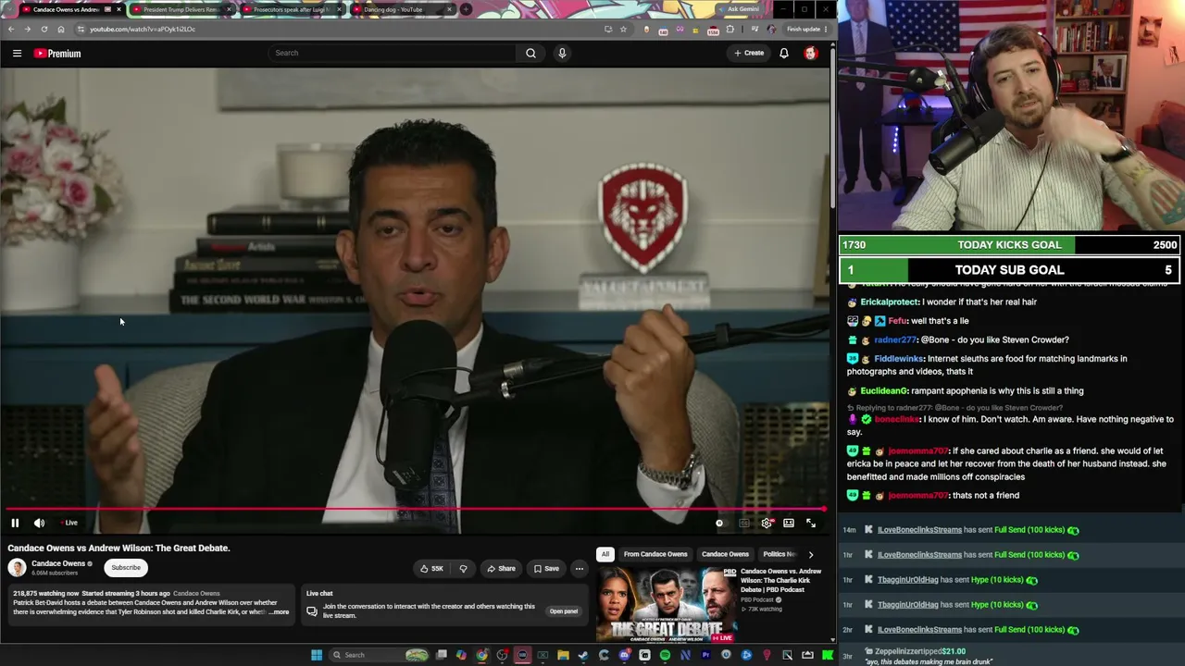Open YouTube notifications bell
Image resolution: width=1185 pixels, height=666 pixels.
point(784,53)
